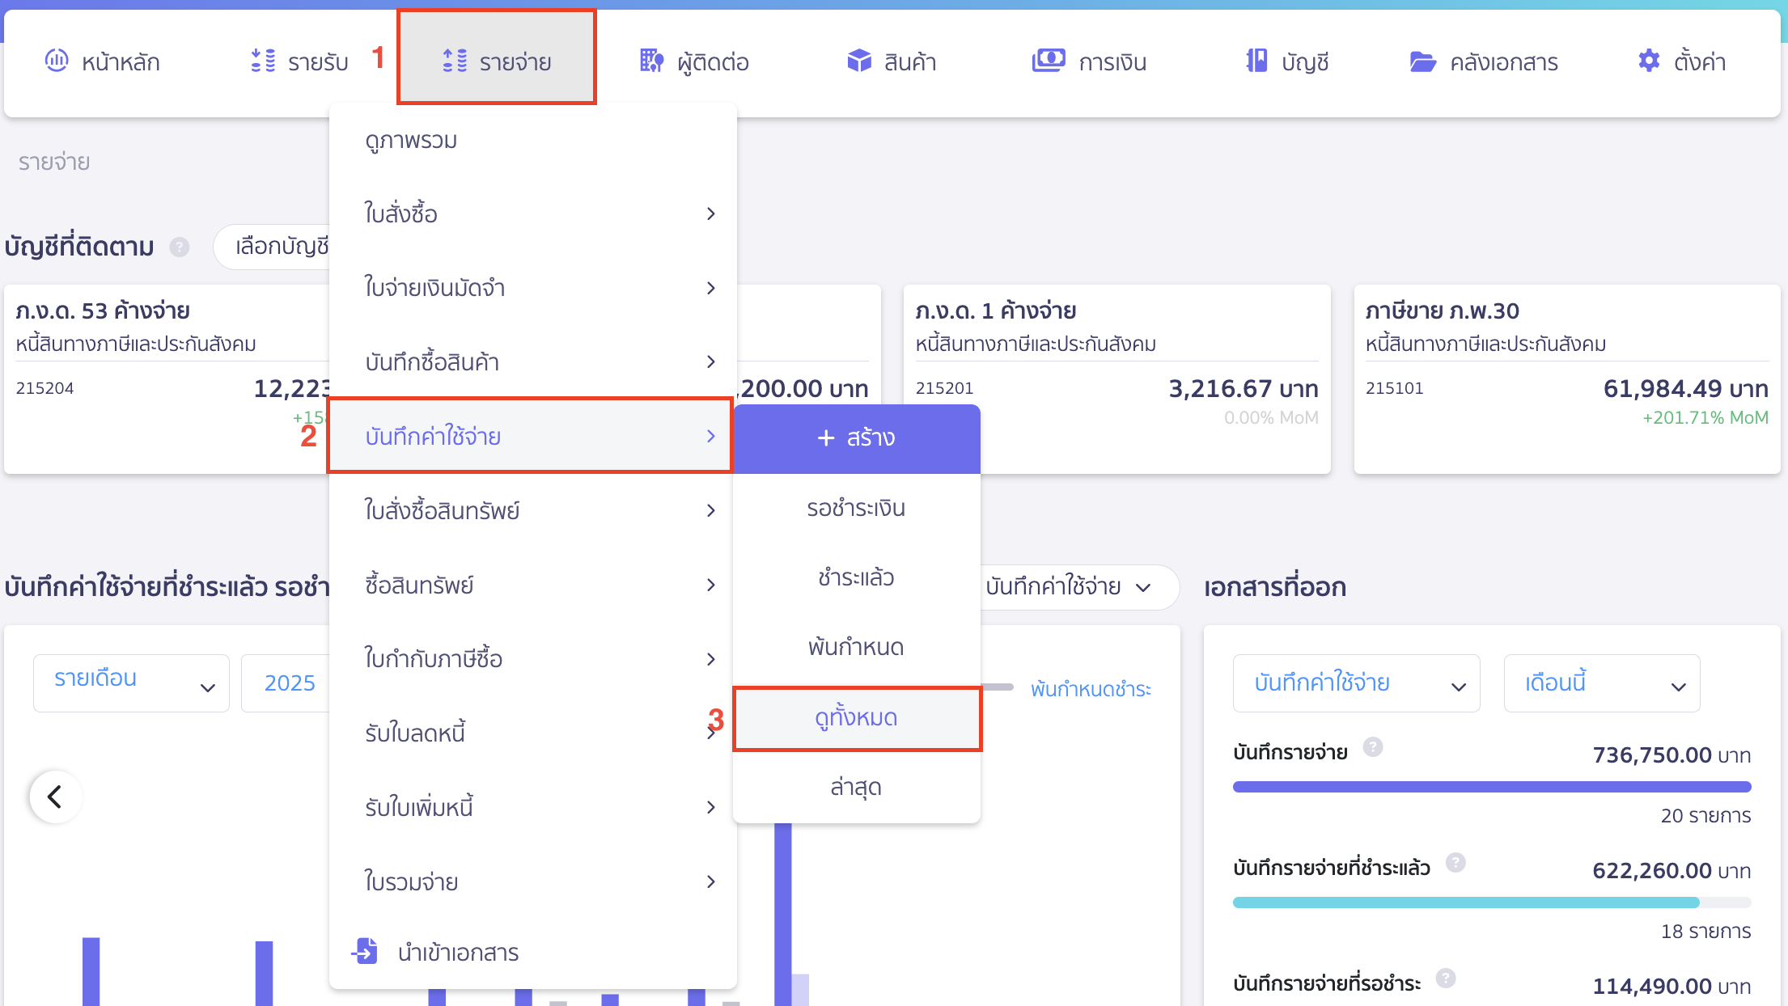Viewport: 1788px width, 1006px height.
Task: Click the previous chart arrow button
Action: (55, 797)
